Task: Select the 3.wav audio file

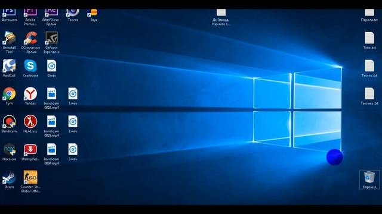Action: pos(73,152)
